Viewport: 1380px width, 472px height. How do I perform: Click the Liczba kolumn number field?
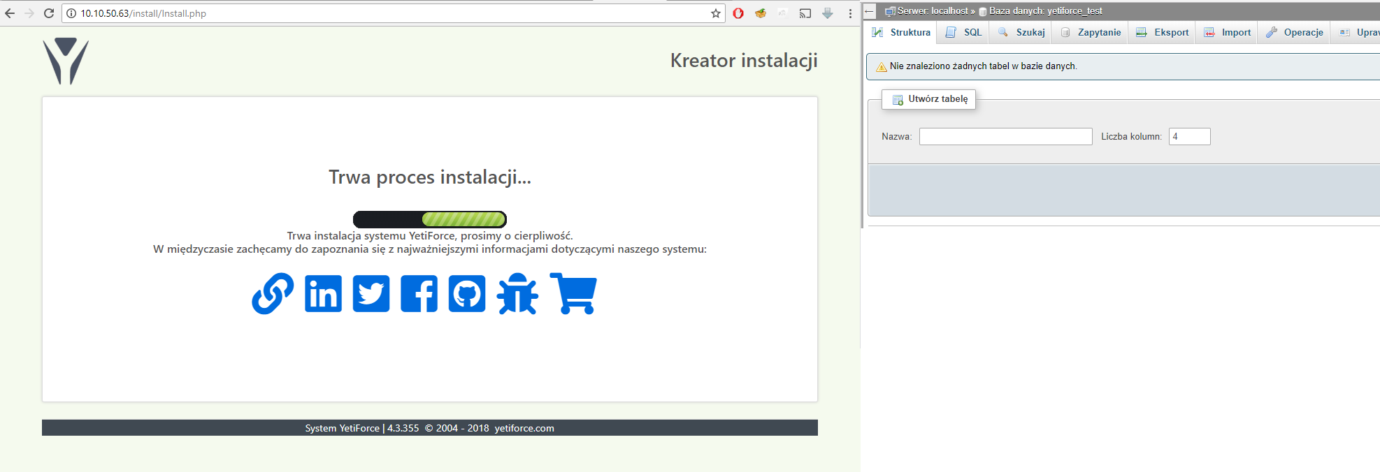pyautogui.click(x=1190, y=136)
